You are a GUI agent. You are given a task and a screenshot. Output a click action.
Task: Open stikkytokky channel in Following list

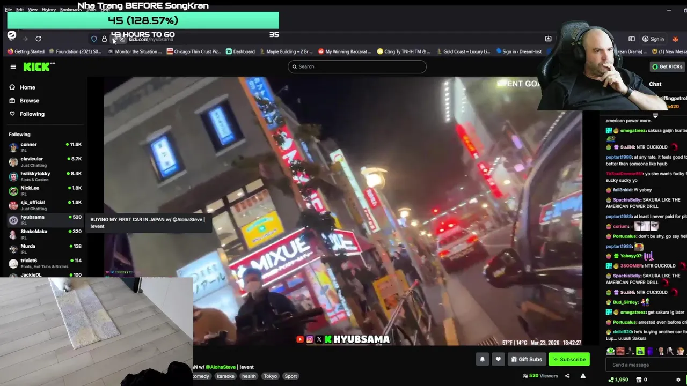[45, 176]
